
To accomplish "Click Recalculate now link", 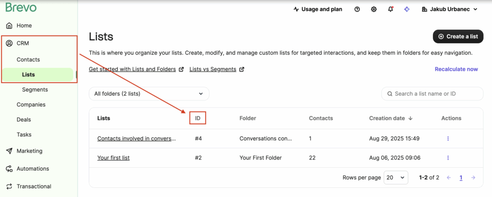I will click(456, 69).
